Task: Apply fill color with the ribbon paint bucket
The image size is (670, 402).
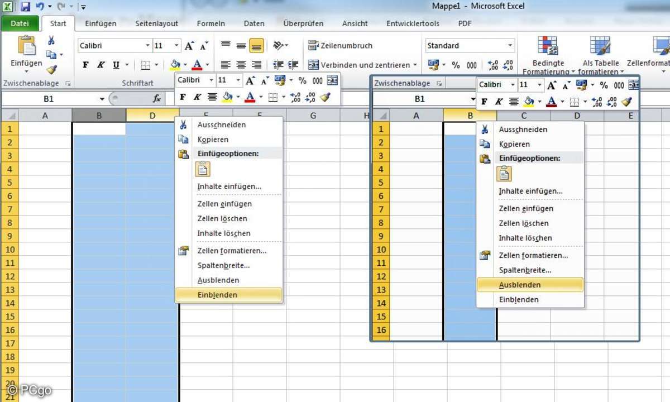Action: pyautogui.click(x=175, y=65)
